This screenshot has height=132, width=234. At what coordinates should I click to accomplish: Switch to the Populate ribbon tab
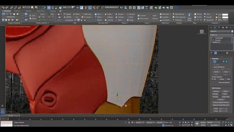53,11
